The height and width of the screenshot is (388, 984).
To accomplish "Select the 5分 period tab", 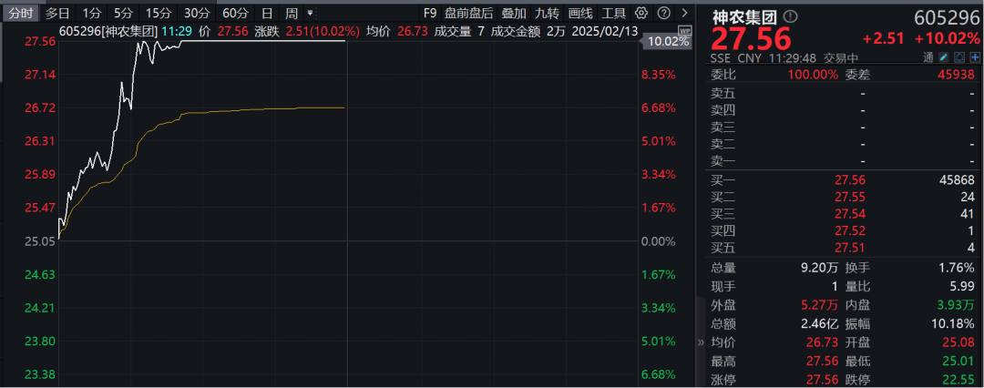I will point(123,13).
